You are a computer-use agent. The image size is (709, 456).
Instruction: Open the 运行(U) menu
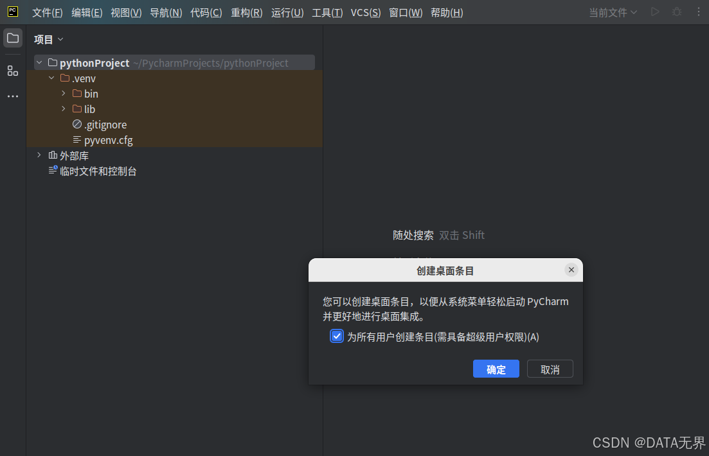pyautogui.click(x=287, y=13)
